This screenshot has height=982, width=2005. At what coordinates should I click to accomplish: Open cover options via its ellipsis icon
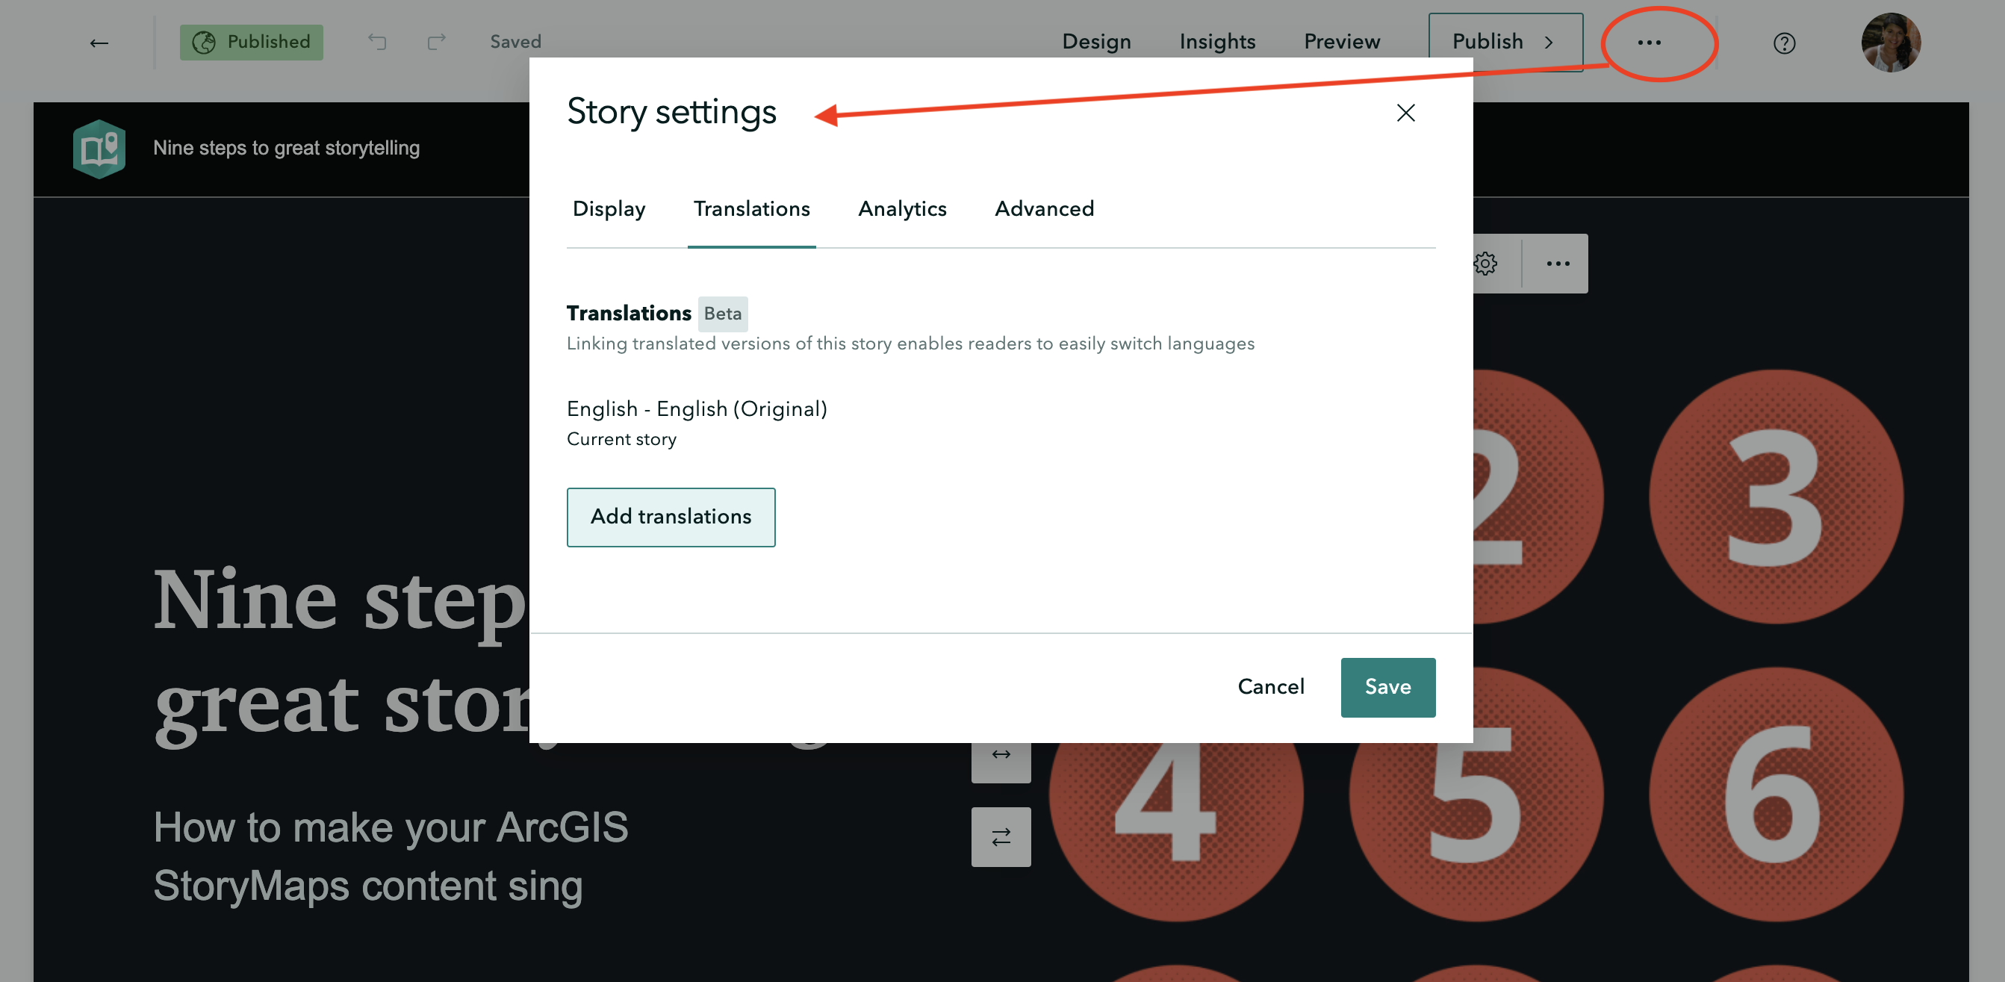1557,263
